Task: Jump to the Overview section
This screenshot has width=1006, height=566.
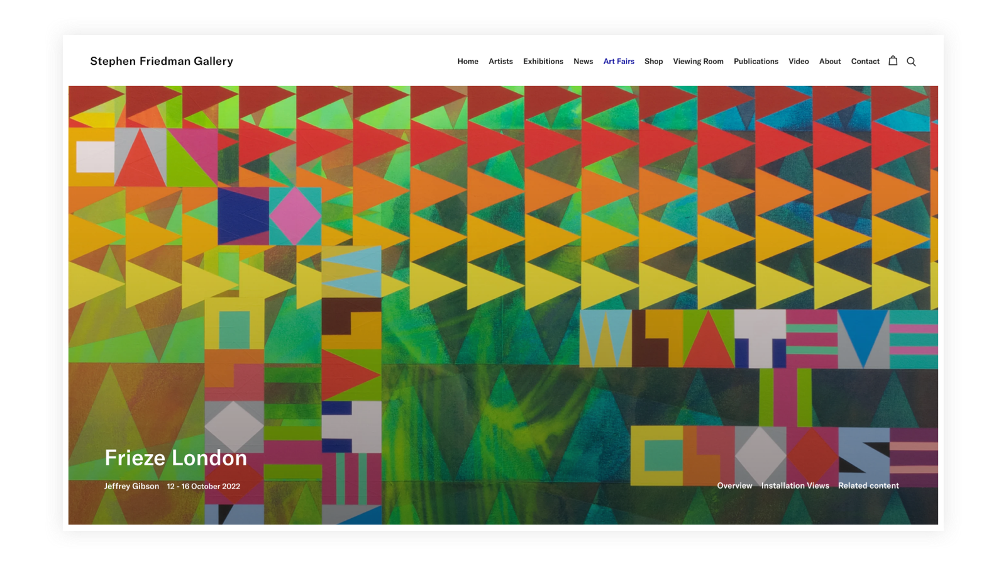Action: (x=734, y=486)
